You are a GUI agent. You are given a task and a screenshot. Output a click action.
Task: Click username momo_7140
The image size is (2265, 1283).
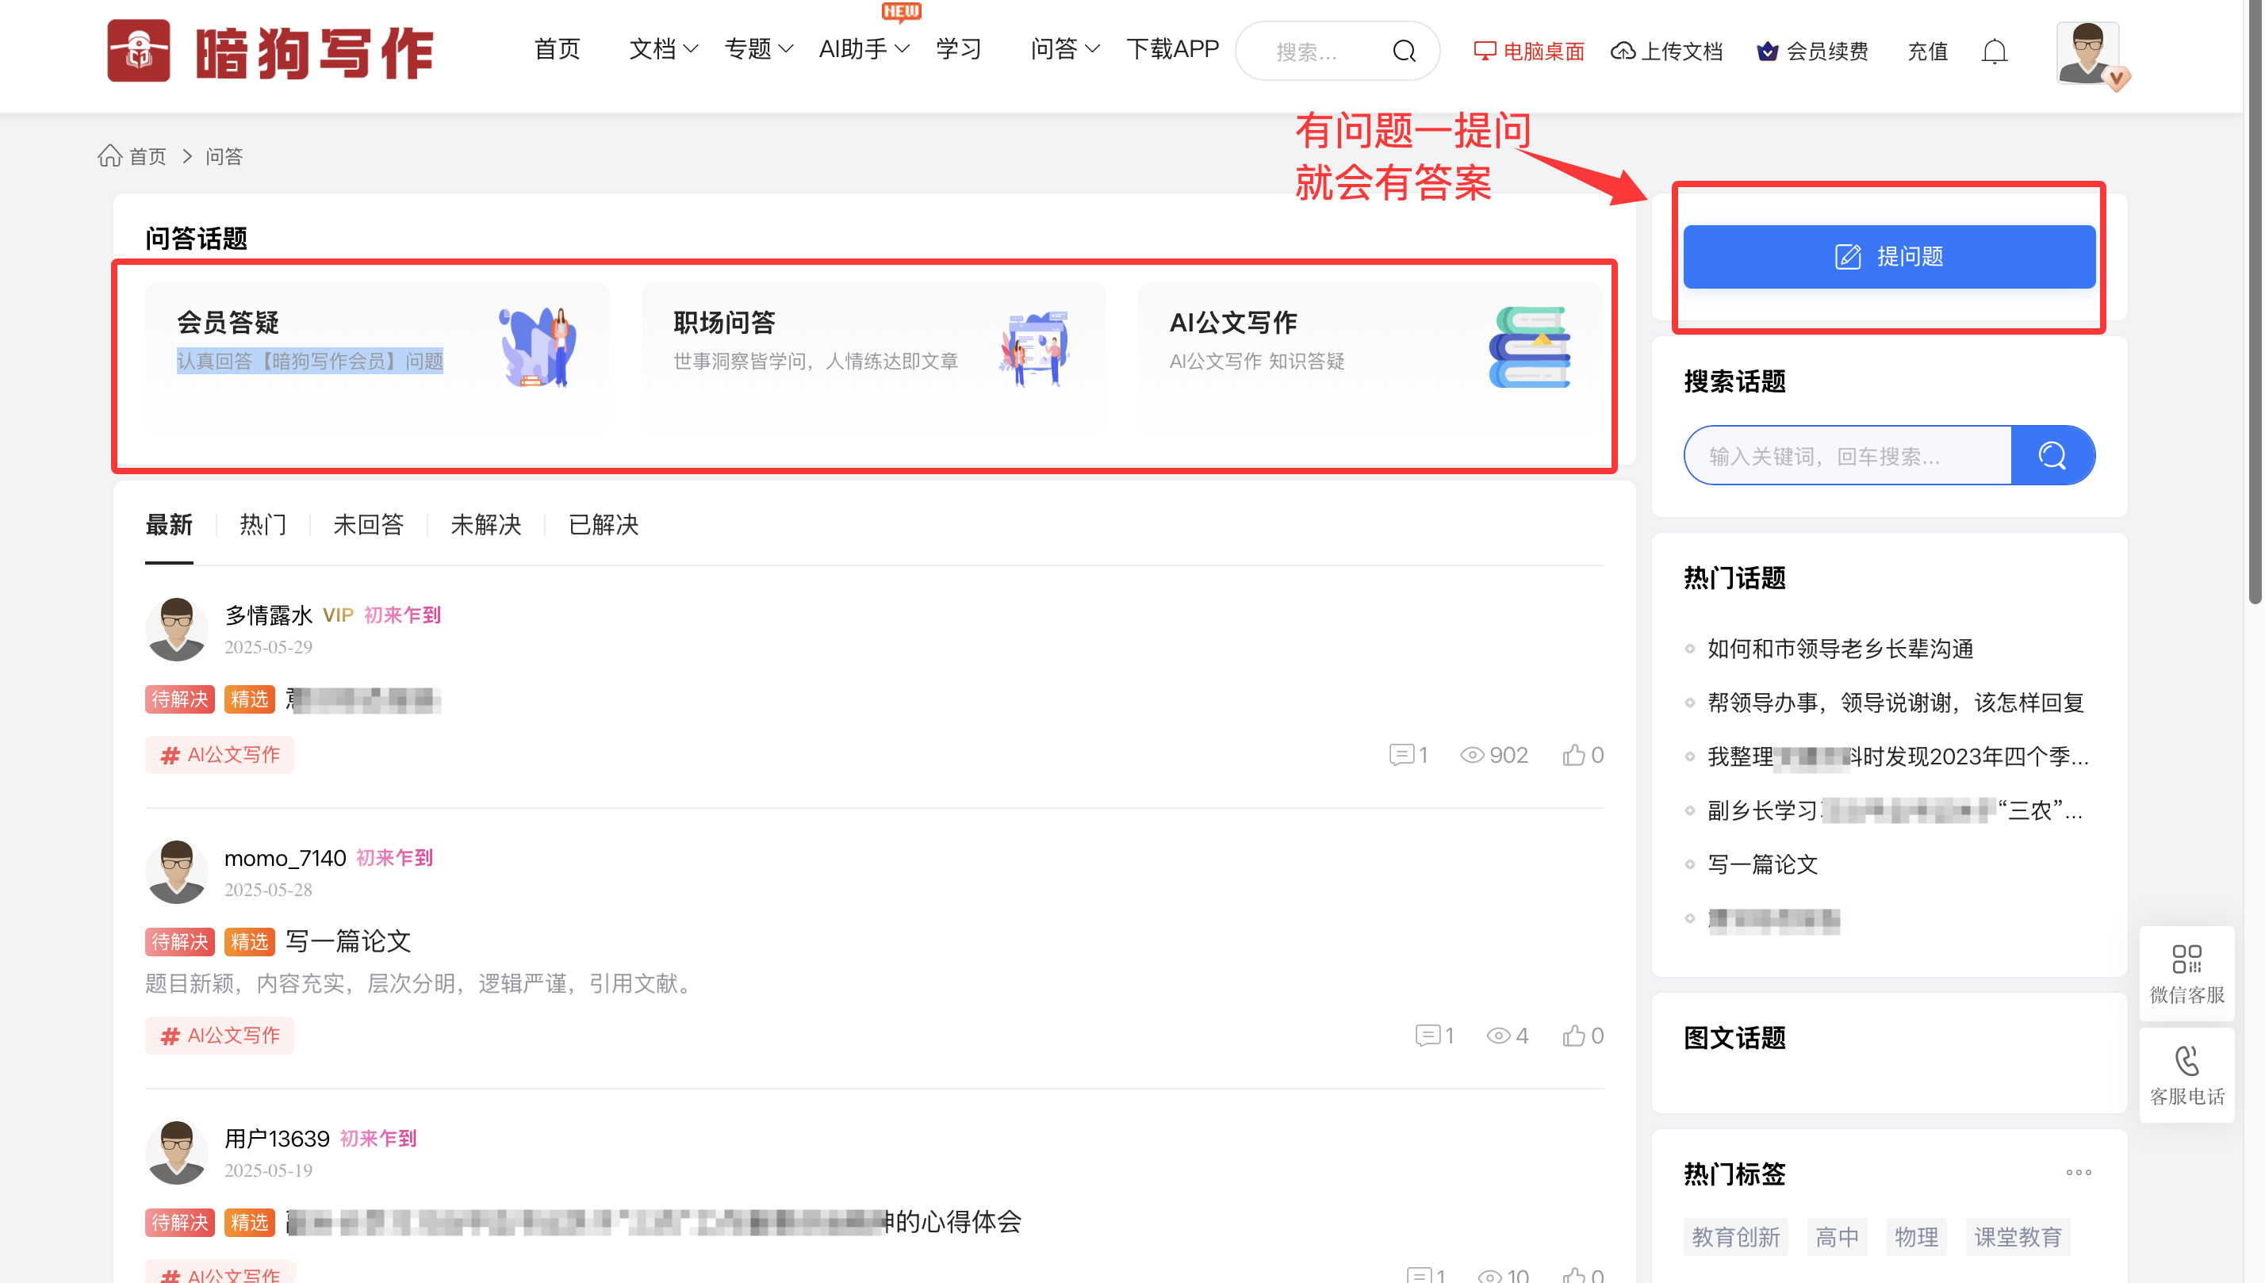[x=285, y=857]
